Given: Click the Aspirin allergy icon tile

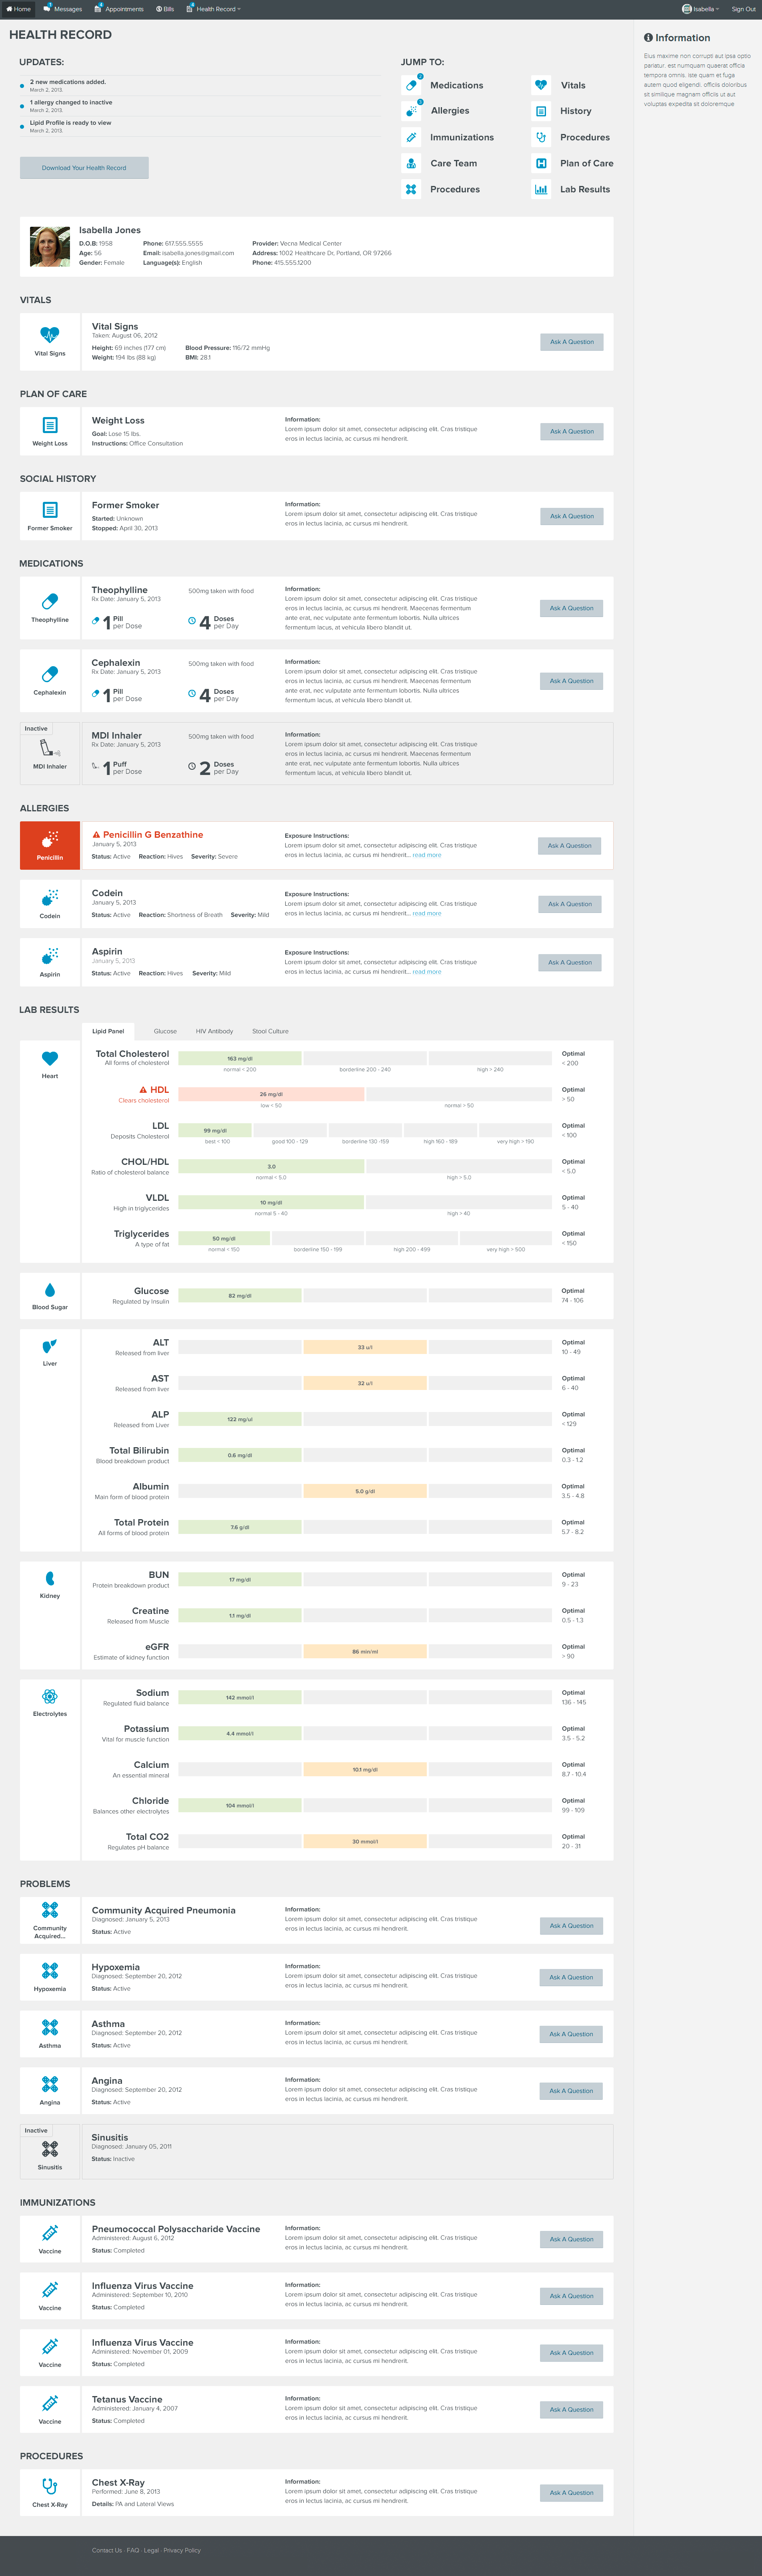Looking at the screenshot, I should click(x=50, y=962).
